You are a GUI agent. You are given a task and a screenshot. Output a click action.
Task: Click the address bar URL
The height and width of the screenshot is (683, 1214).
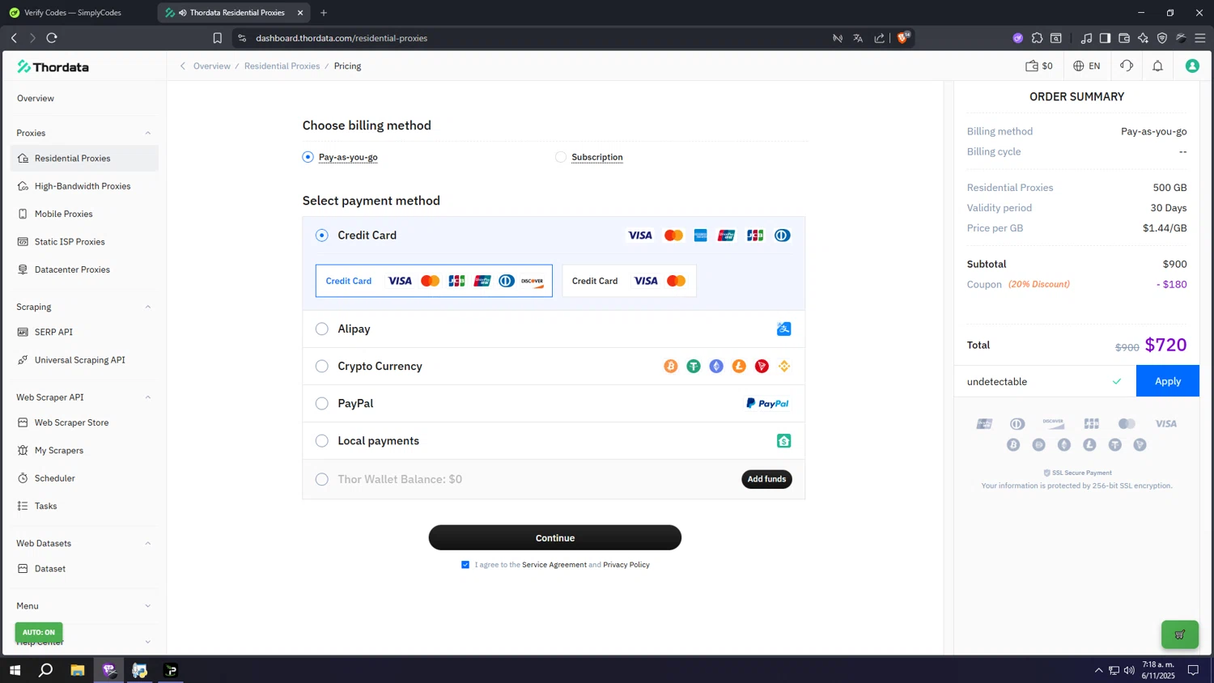click(x=342, y=38)
